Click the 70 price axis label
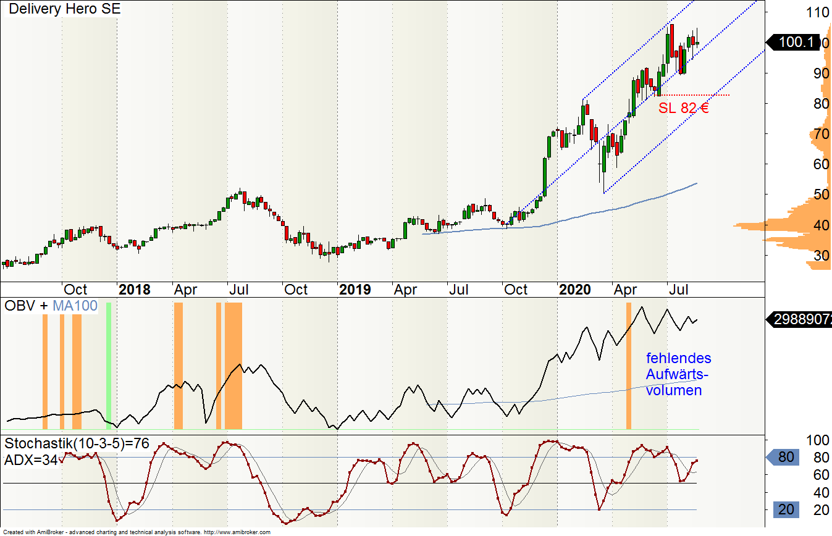Viewport: 832px width, 536px height. click(821, 134)
